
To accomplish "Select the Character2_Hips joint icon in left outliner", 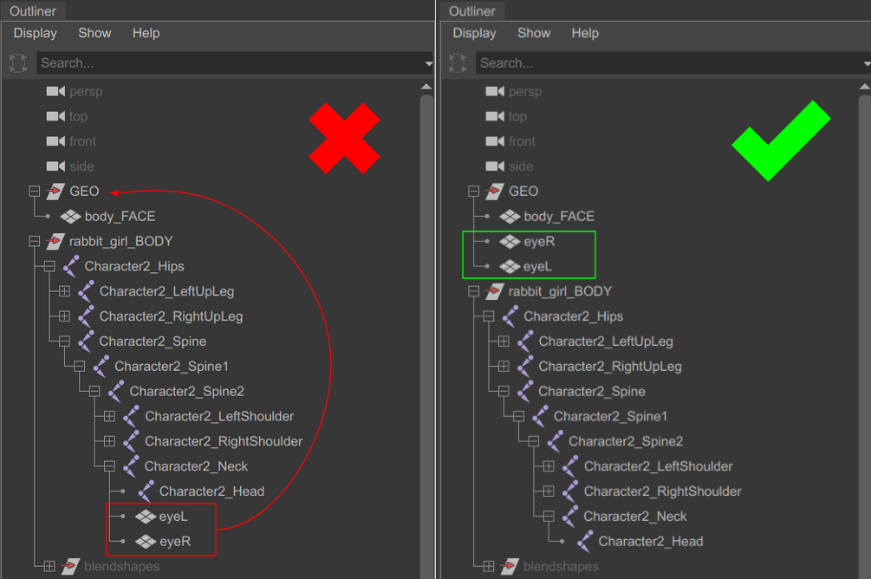I will 70,266.
